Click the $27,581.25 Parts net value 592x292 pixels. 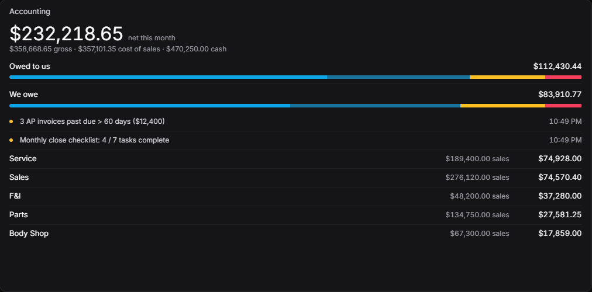pyautogui.click(x=560, y=215)
